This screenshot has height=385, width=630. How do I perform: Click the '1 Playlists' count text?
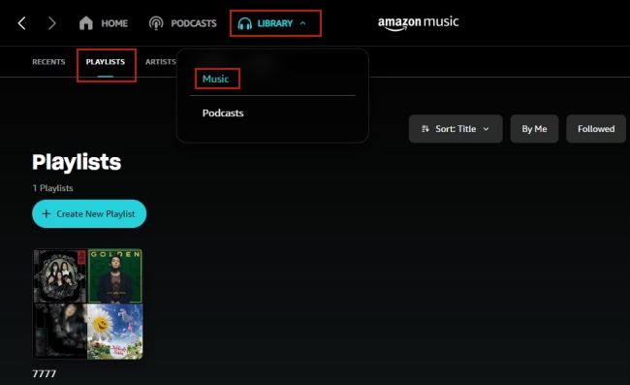pos(52,188)
